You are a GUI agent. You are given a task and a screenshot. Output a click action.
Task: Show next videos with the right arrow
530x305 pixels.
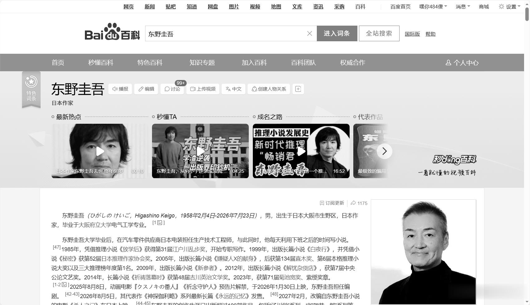(385, 151)
